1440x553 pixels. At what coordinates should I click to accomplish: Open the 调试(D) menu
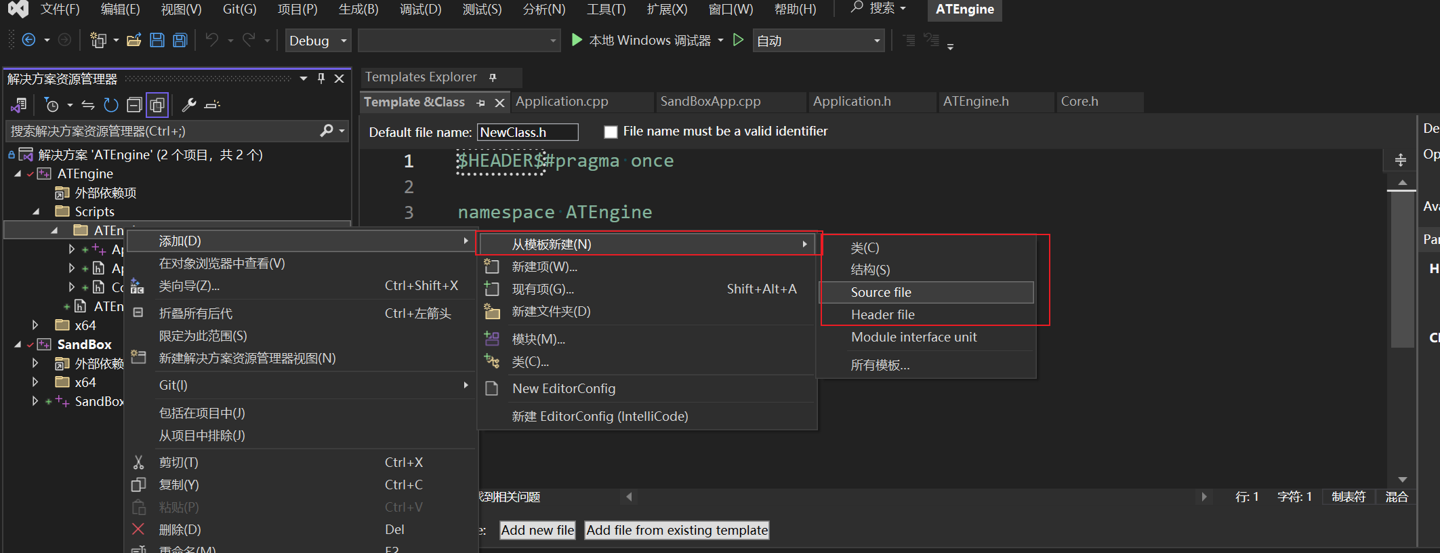click(x=420, y=9)
